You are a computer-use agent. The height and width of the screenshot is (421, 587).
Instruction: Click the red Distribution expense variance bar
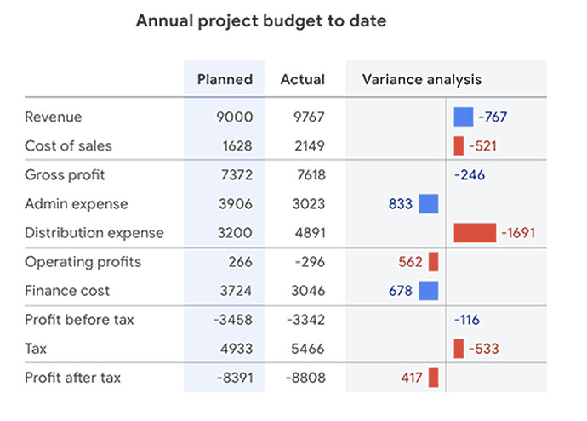475,233
